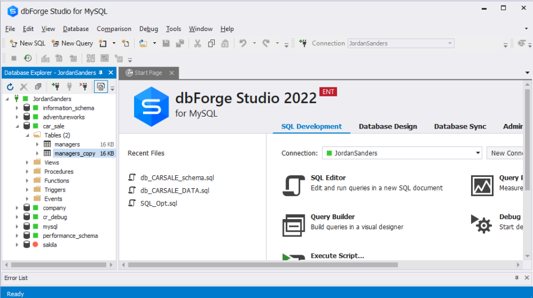This screenshot has height=298, width=533.
Task: Click the green history clock icon in second toolbar
Action: [x=28, y=59]
